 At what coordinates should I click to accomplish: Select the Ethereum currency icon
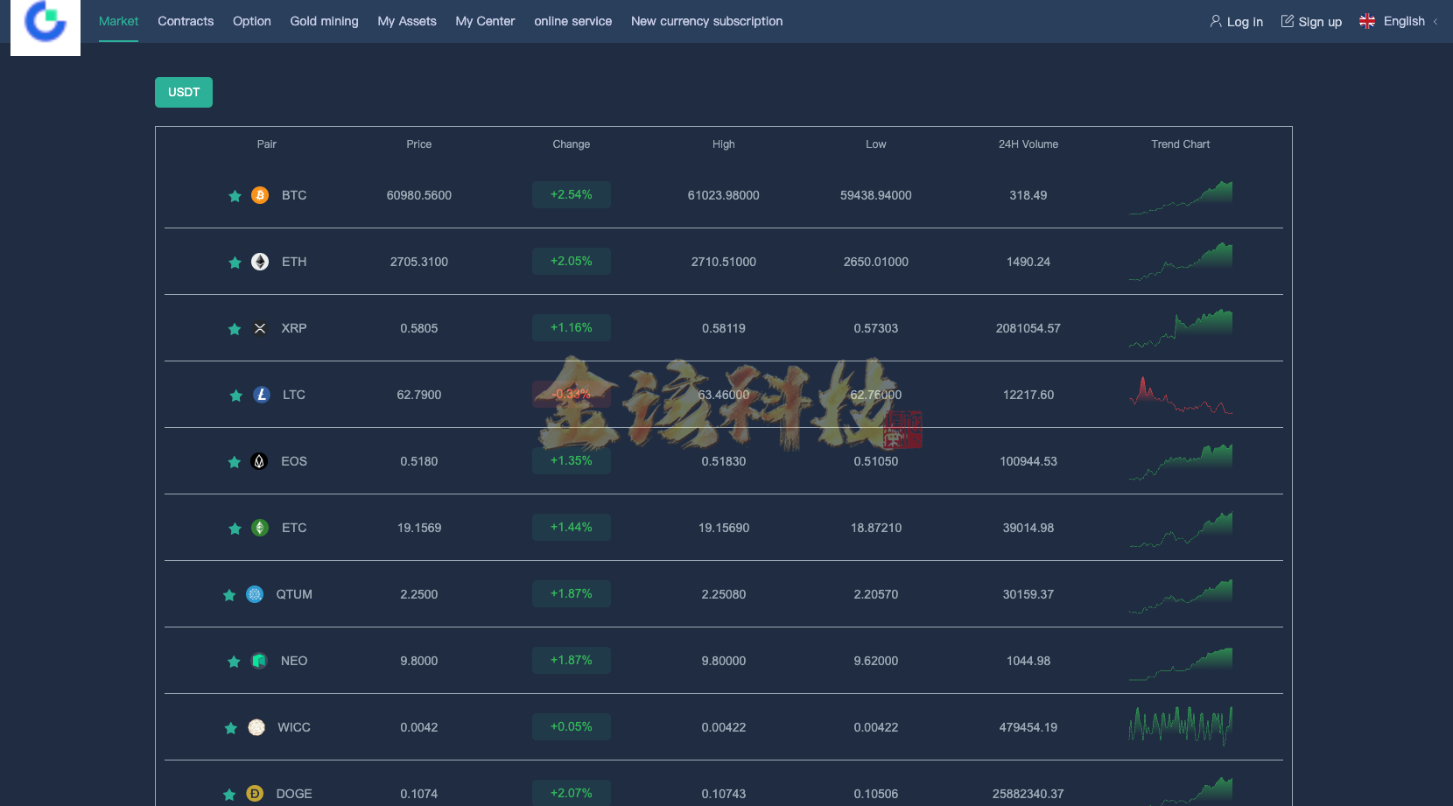point(259,261)
